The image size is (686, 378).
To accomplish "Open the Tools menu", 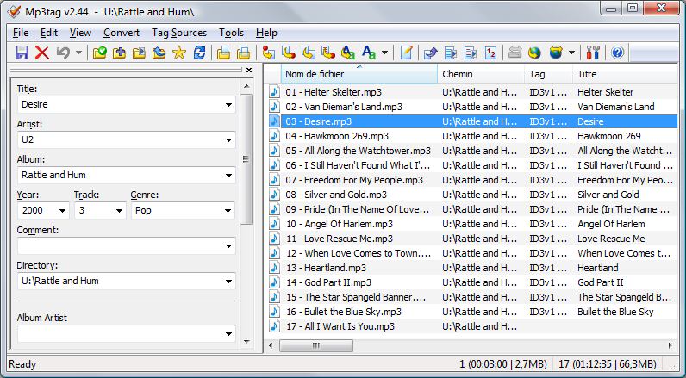I will pyautogui.click(x=232, y=33).
